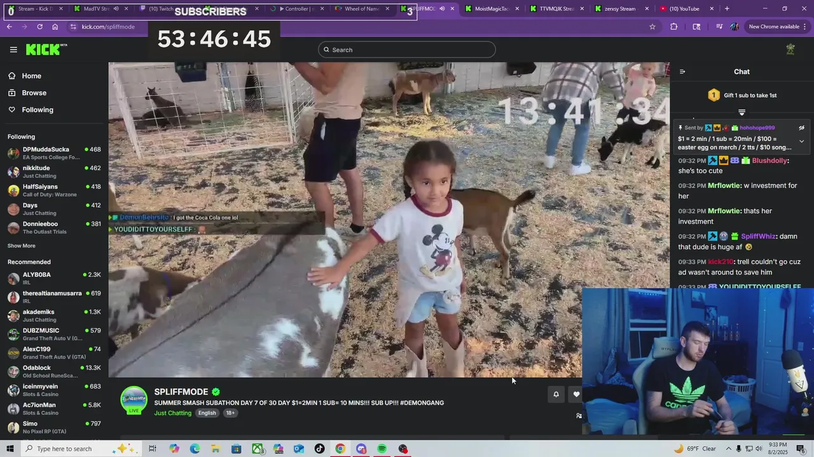Open Donnieeboo channel in sidebar

click(54, 227)
